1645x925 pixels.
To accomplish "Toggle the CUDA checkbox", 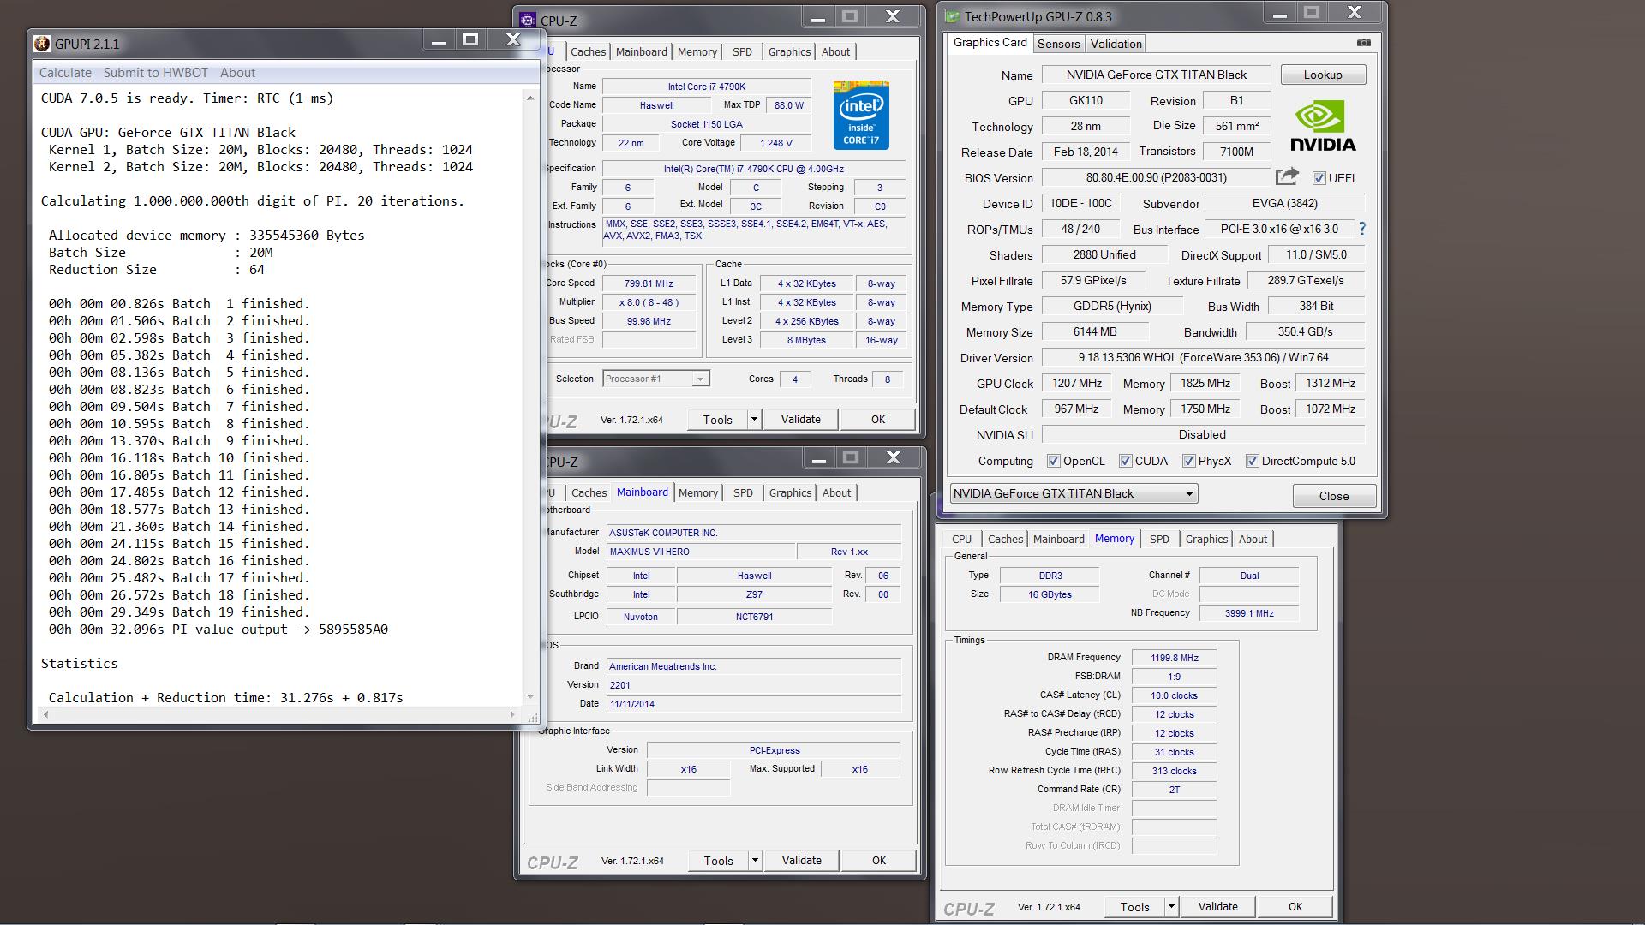I will 1126,461.
